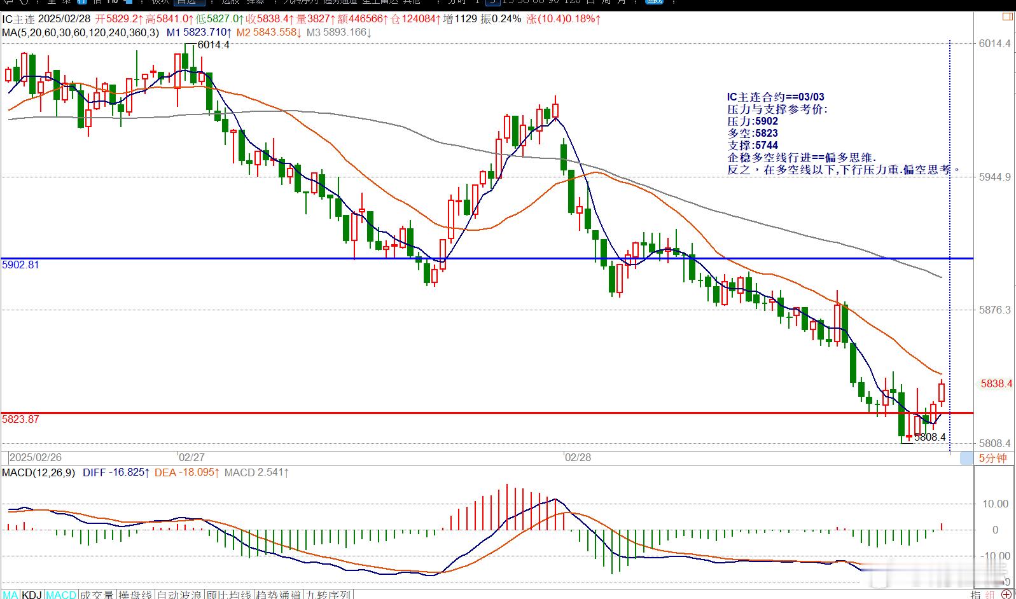The height and width of the screenshot is (599, 1016).
Task: Click the 5808.4 low marker beside candles
Action: click(930, 437)
